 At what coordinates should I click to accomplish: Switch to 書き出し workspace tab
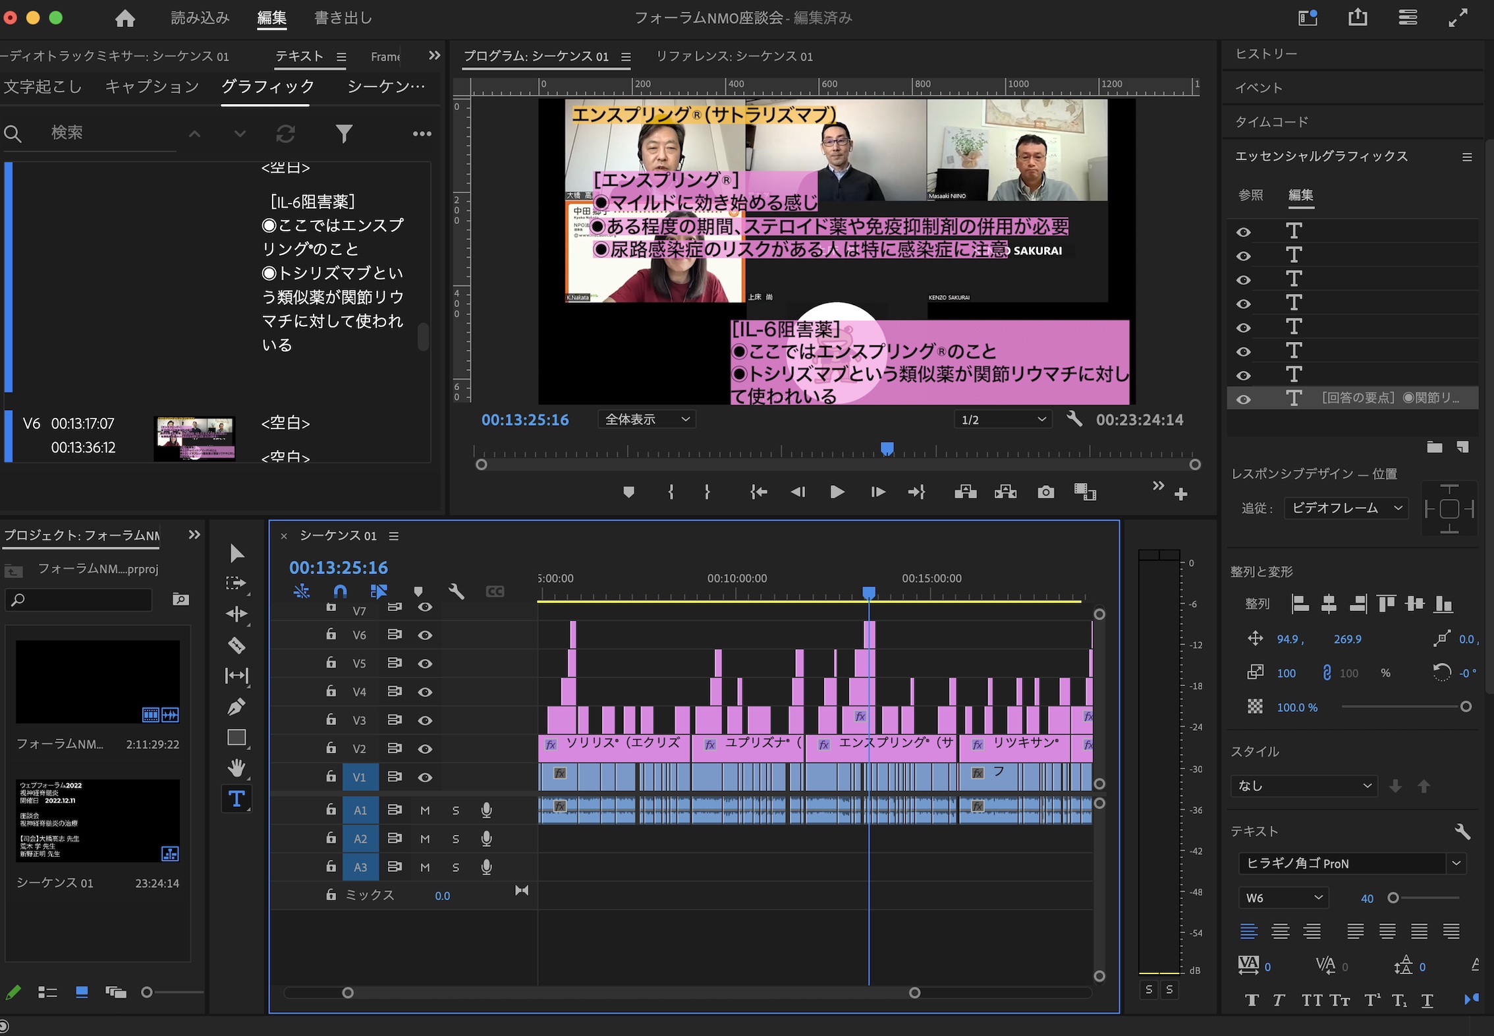(343, 18)
